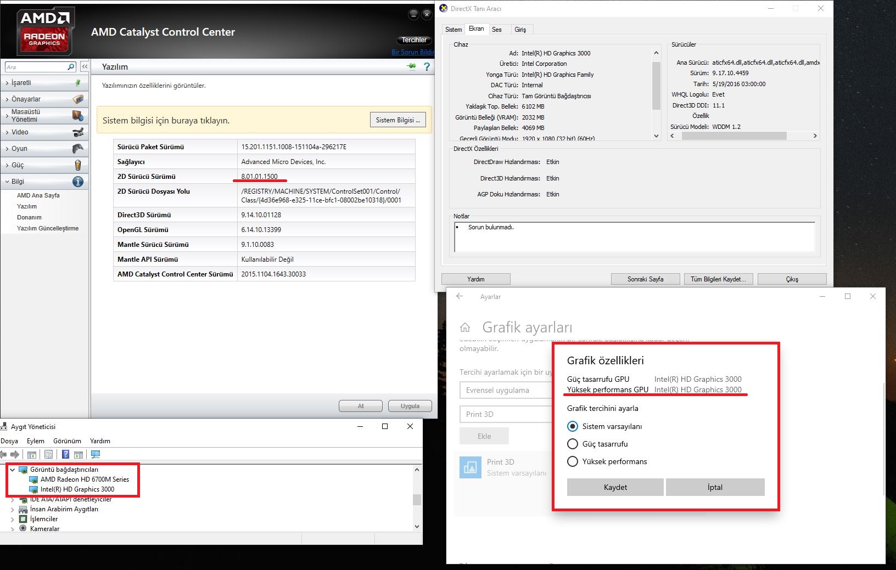Select Yüksek performans radio button
This screenshot has height=570, width=896.
tap(573, 461)
